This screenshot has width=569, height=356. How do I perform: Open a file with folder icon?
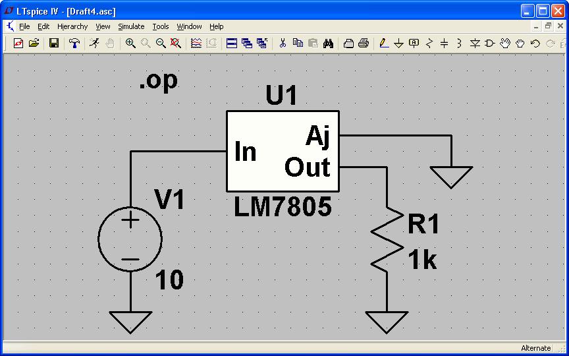point(34,44)
